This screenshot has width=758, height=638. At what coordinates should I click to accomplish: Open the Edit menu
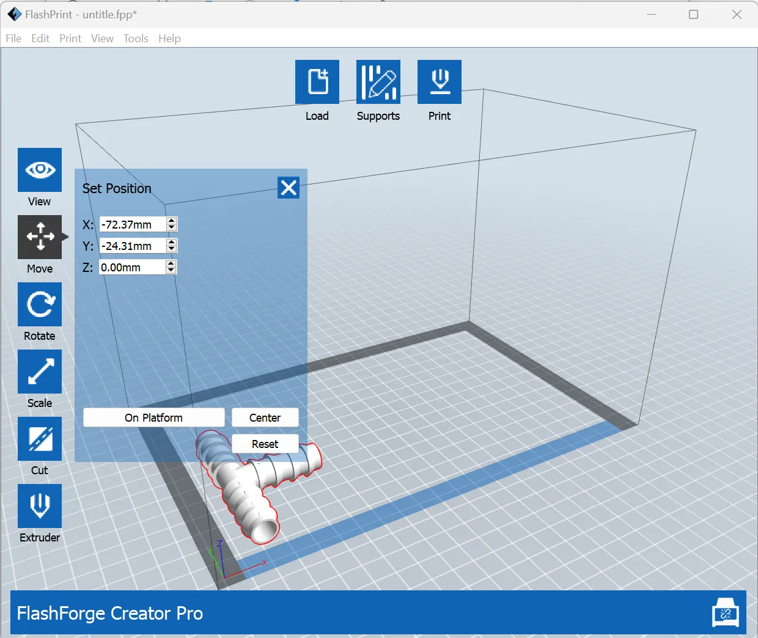(40, 38)
